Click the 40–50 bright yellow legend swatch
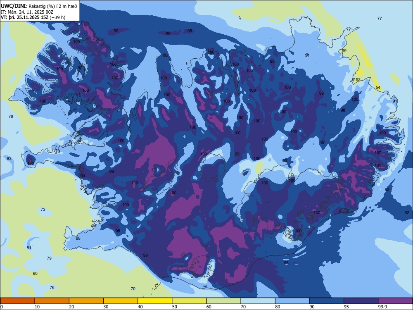 click(155, 301)
